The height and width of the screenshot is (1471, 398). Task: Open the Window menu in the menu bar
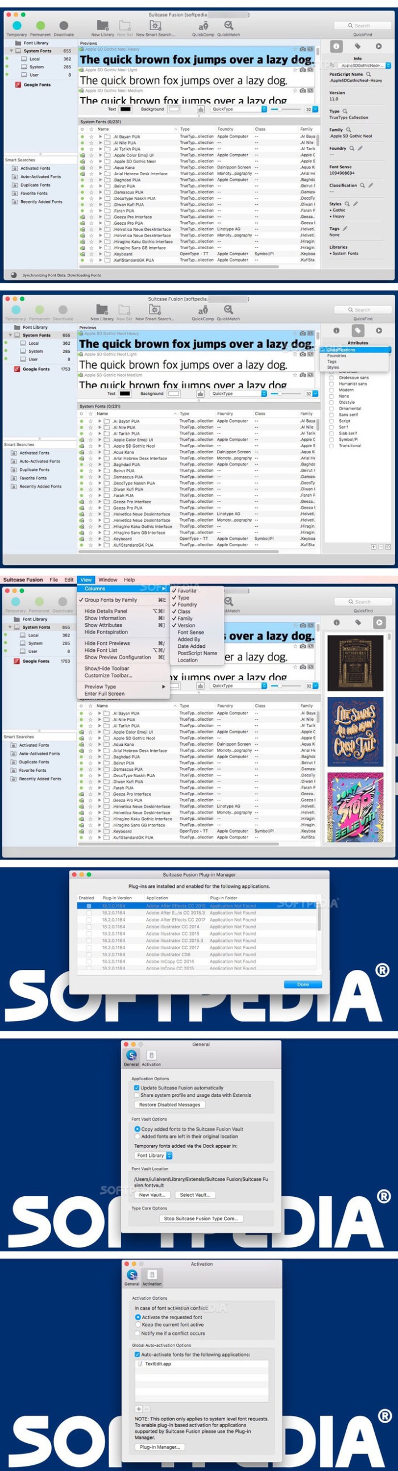107,580
